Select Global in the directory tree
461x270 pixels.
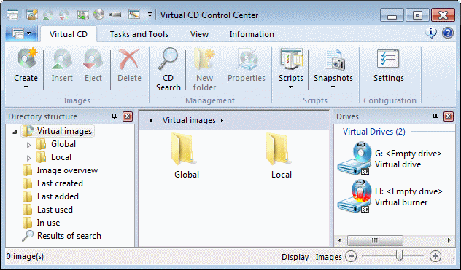tap(63, 144)
